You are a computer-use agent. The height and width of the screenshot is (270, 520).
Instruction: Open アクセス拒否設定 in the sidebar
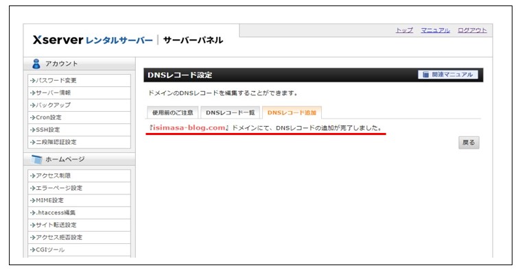(80, 237)
